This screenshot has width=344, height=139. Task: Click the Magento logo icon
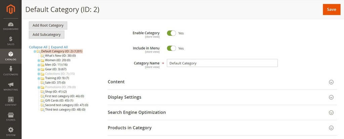pyautogui.click(x=10, y=9)
